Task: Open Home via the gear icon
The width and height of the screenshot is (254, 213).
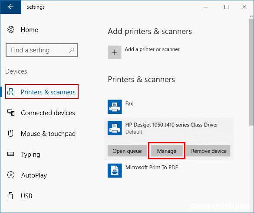Action: click(11, 29)
